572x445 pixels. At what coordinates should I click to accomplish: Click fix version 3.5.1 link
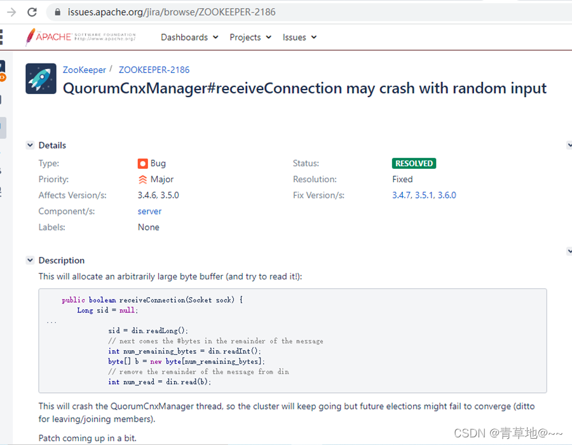point(424,196)
